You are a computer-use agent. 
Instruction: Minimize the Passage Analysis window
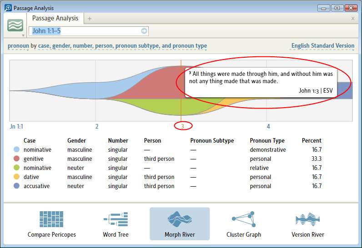[324, 8]
